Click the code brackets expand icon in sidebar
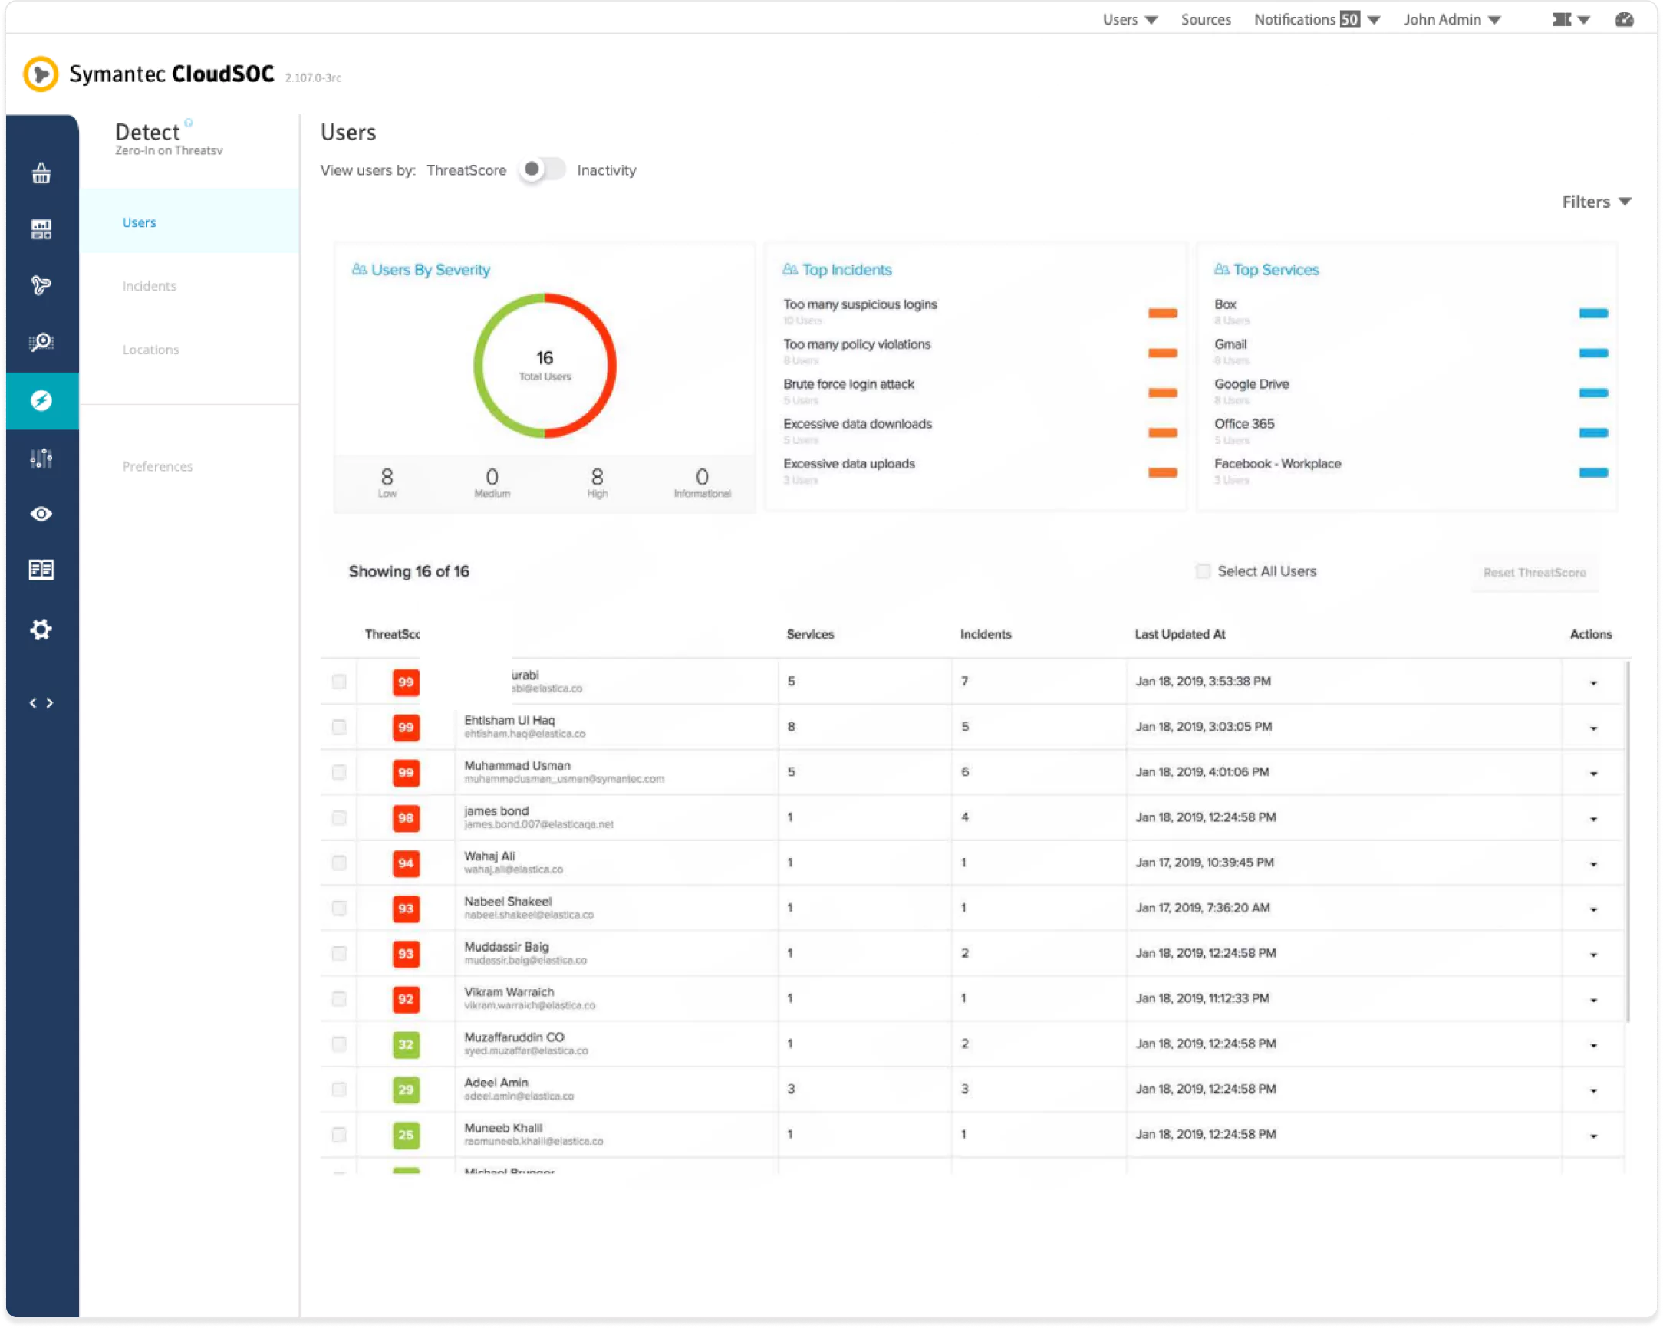 [41, 703]
